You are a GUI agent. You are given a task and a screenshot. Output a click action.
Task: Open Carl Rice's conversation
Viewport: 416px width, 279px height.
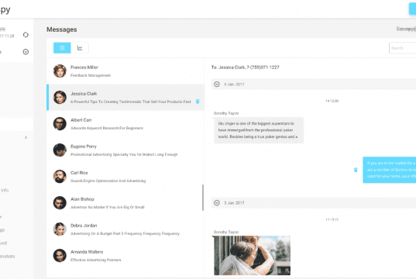pyautogui.click(x=125, y=176)
